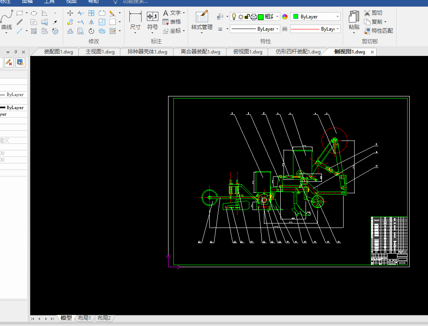Open the Symbol (符号) annotation tool
This screenshot has width=428, height=326.
click(x=153, y=21)
